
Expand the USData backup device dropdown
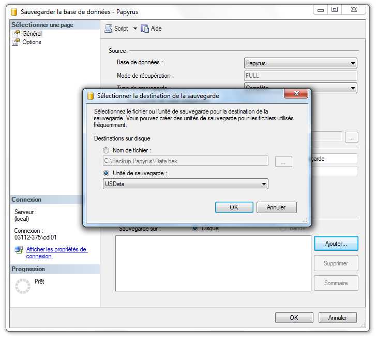click(264, 184)
